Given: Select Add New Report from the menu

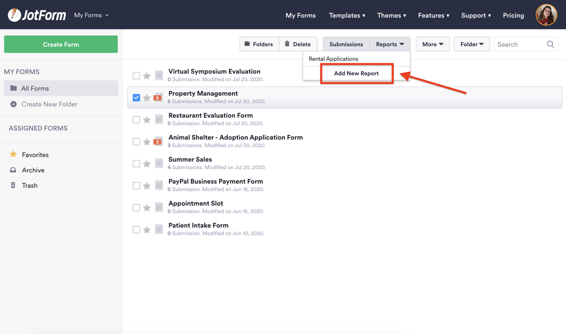Looking at the screenshot, I should (356, 73).
